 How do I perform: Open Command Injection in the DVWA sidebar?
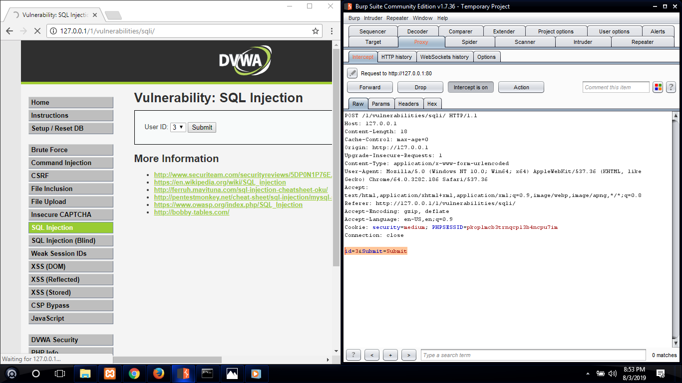[x=71, y=163]
